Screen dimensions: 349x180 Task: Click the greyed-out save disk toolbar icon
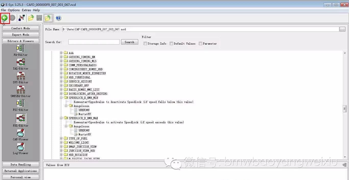pyautogui.click(x=39, y=18)
